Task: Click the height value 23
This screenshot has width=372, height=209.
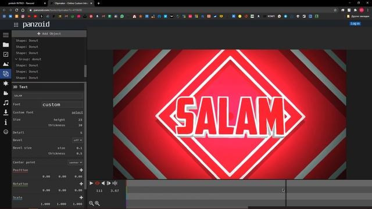Action: pos(80,120)
